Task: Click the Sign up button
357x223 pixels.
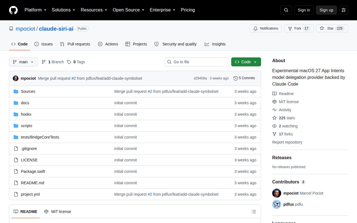Action: pyautogui.click(x=326, y=10)
